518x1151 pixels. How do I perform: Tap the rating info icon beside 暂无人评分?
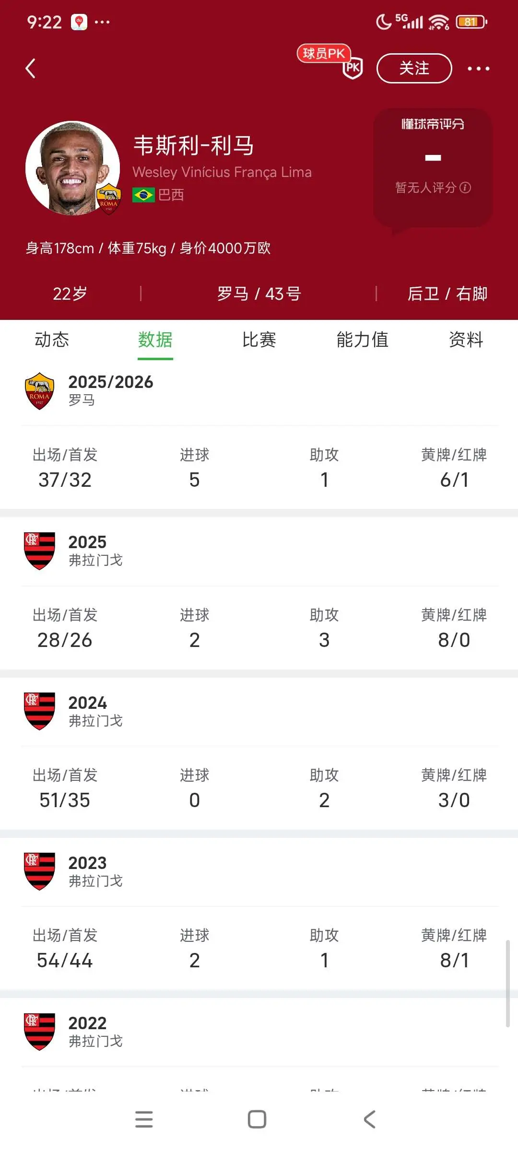click(x=465, y=188)
